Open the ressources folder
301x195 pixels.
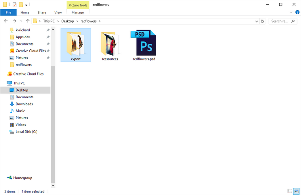110,45
